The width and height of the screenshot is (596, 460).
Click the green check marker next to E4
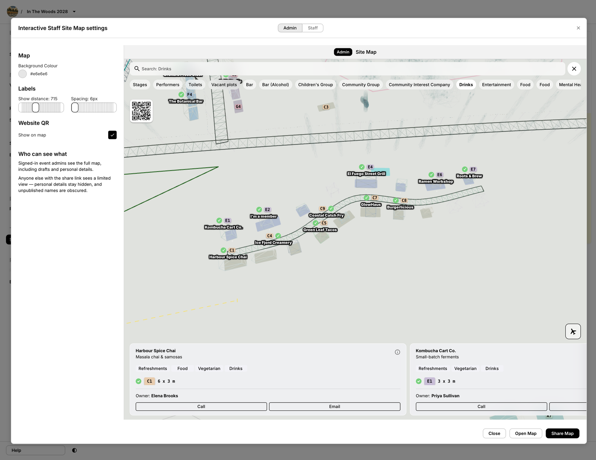pos(362,167)
